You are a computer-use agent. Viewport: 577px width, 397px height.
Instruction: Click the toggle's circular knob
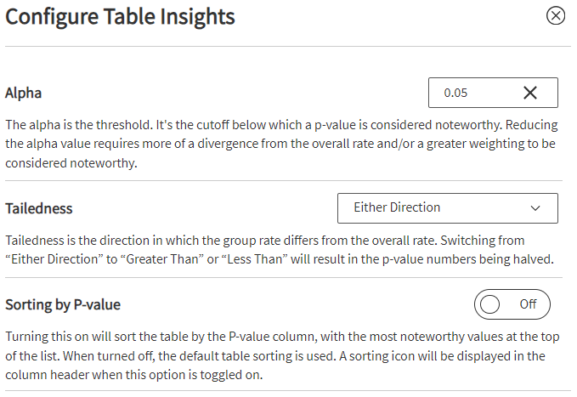490,304
